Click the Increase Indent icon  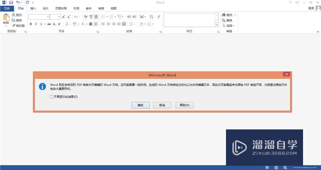(134, 17)
